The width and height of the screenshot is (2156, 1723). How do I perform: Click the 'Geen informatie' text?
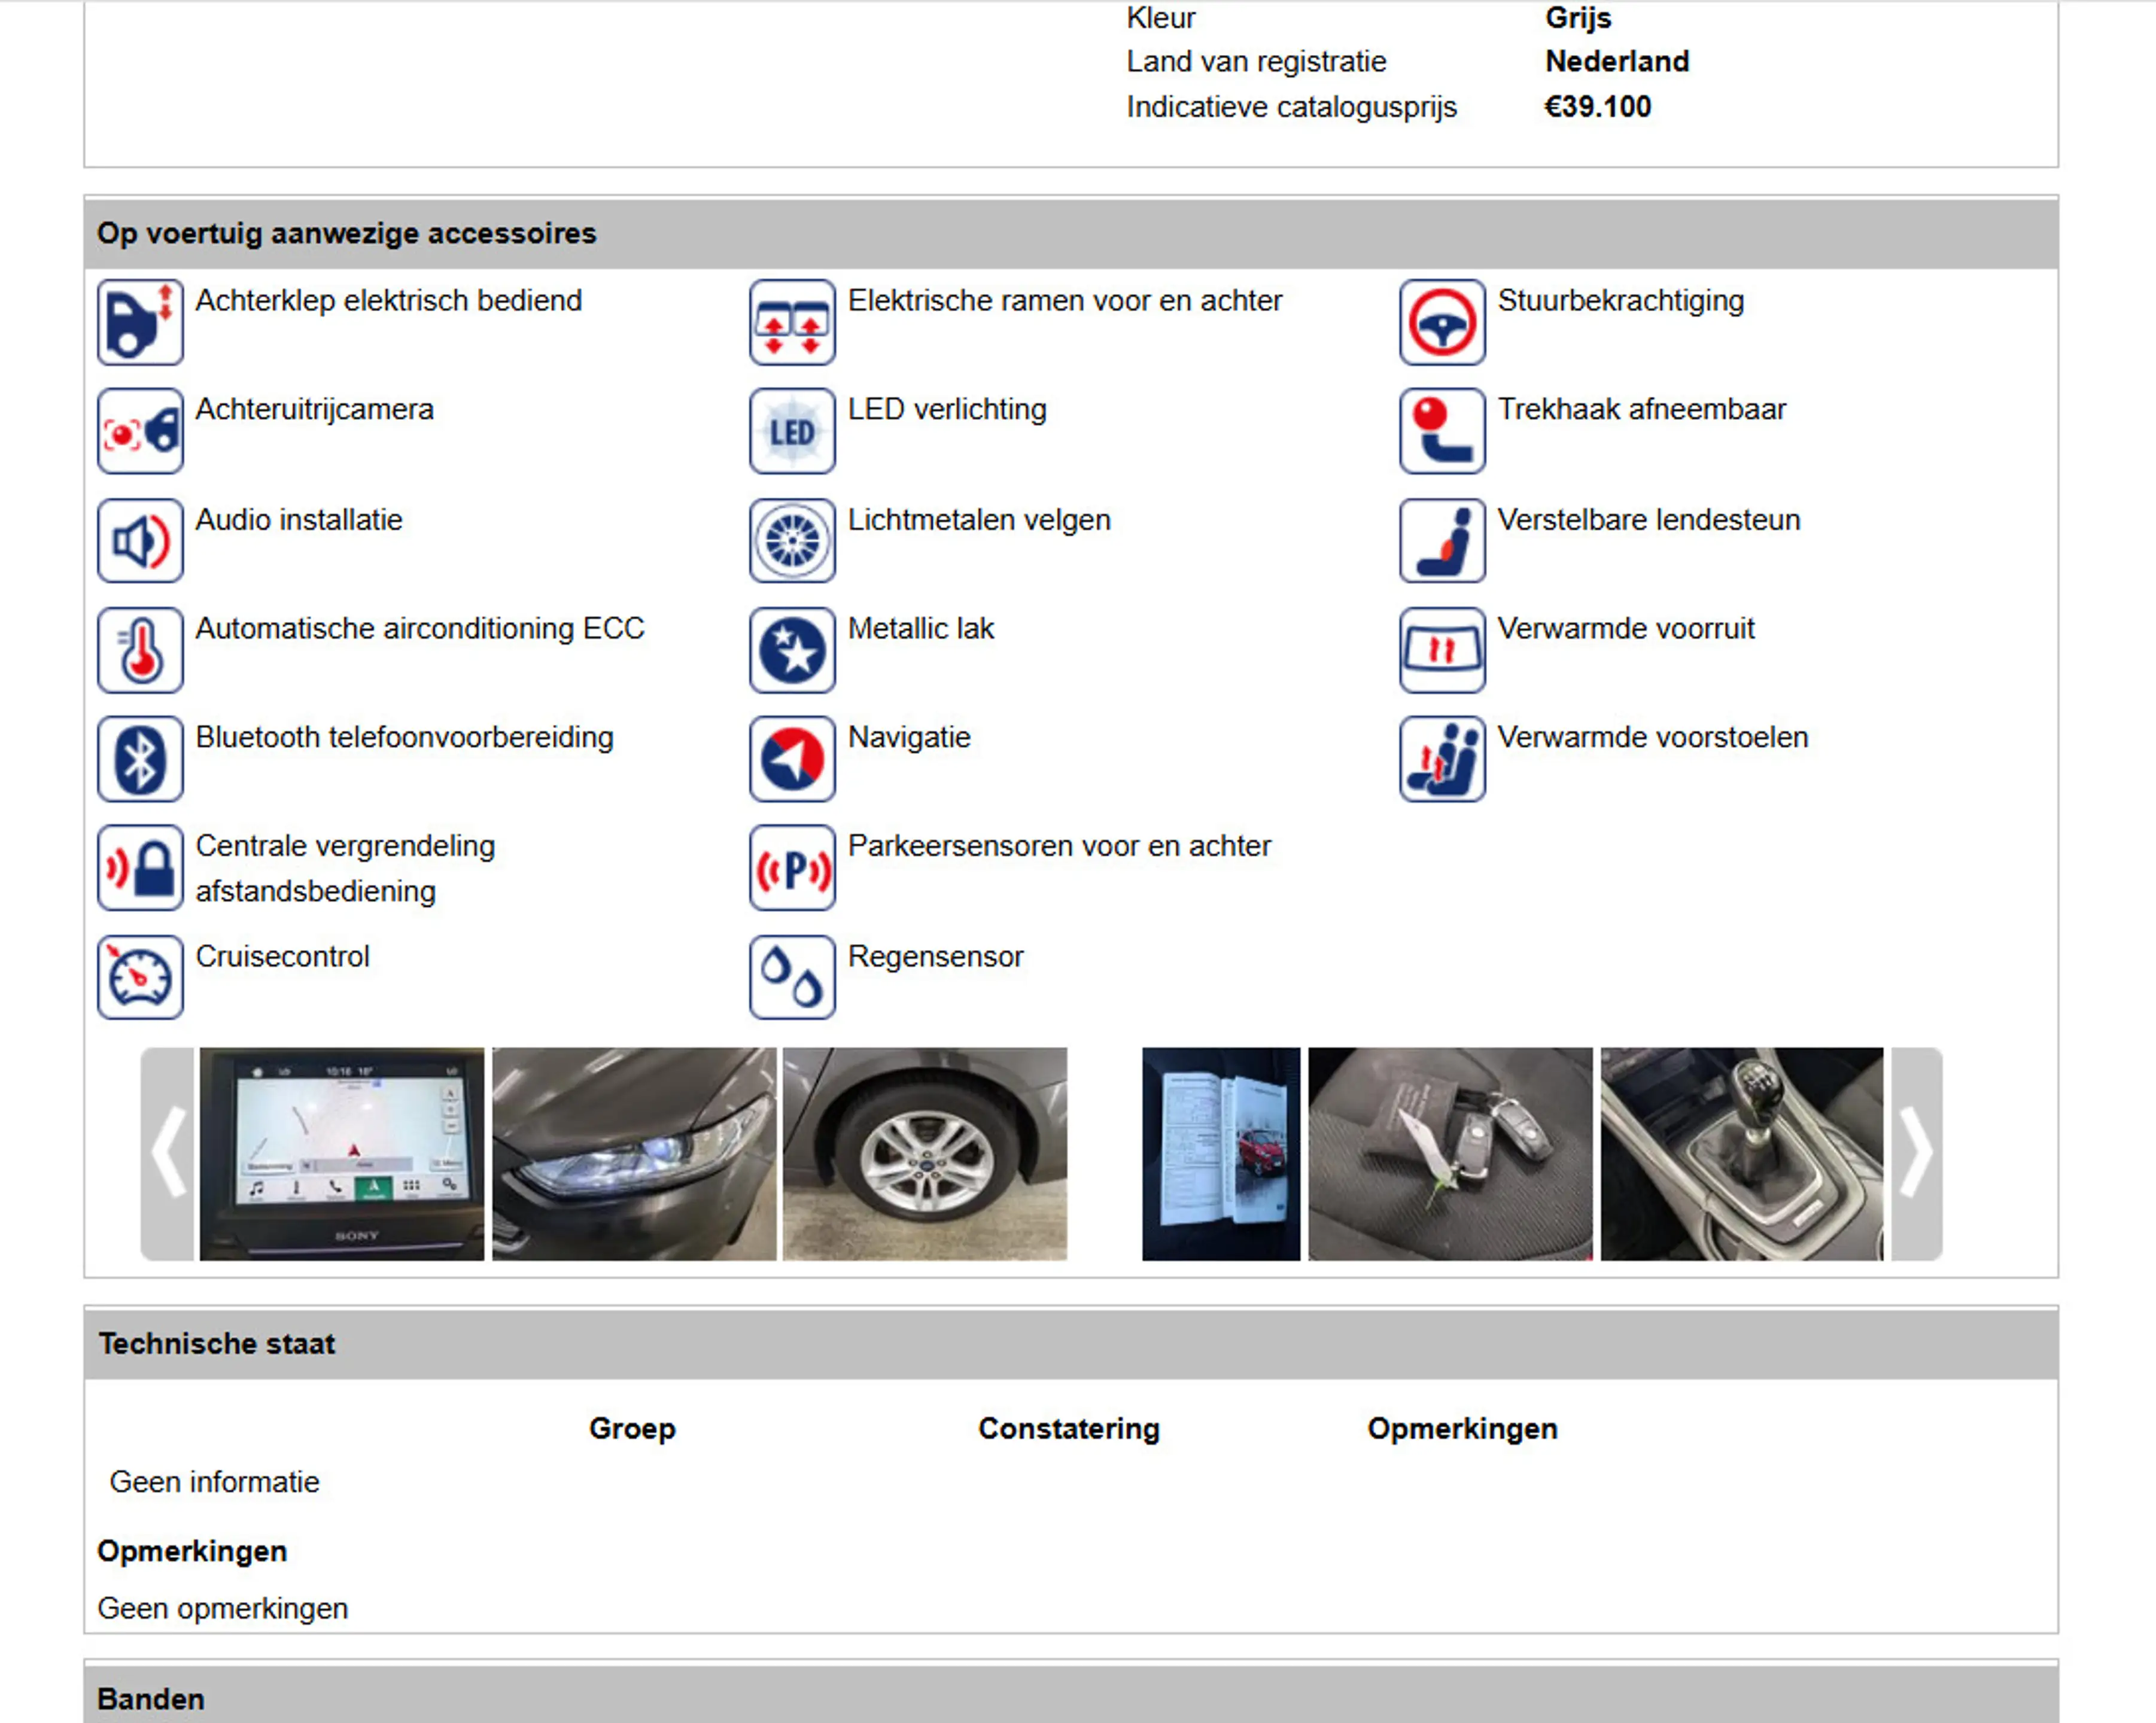pyautogui.click(x=214, y=1482)
